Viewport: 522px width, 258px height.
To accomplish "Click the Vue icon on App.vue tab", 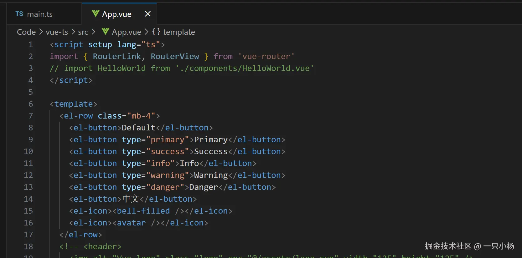I will pyautogui.click(x=96, y=13).
